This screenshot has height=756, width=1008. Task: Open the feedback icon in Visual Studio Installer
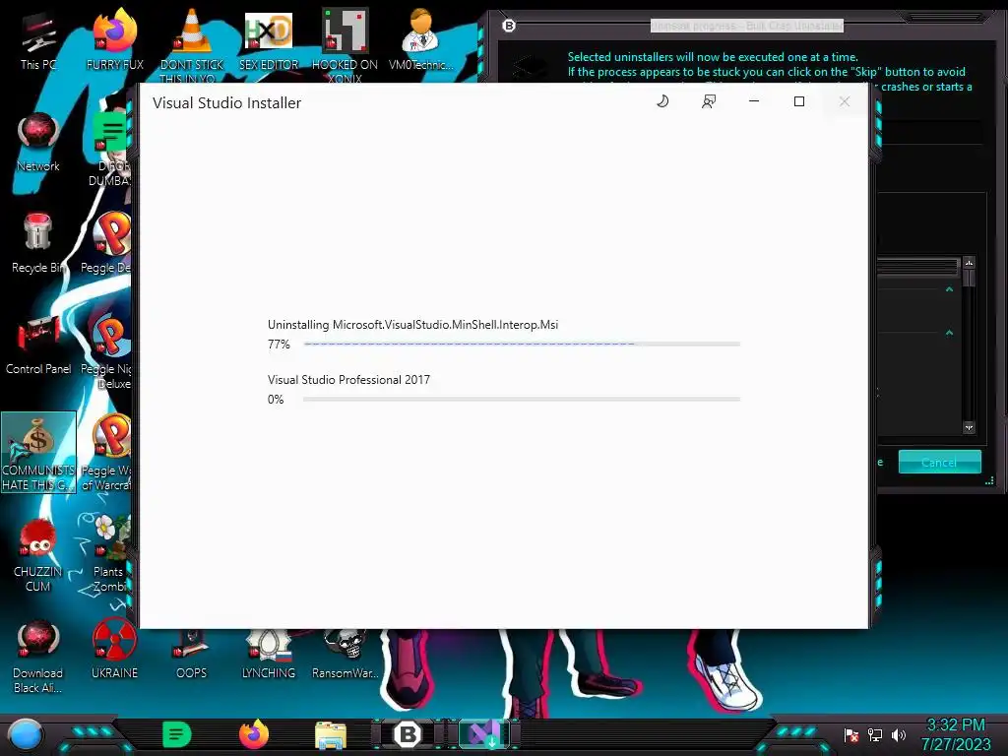pyautogui.click(x=709, y=101)
